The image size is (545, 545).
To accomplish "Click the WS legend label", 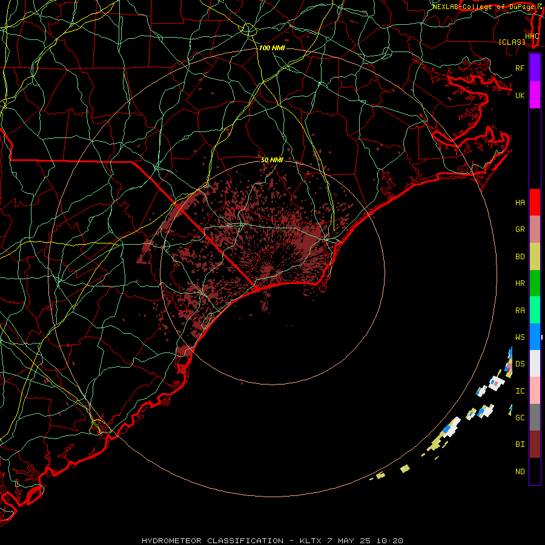I will point(520,337).
